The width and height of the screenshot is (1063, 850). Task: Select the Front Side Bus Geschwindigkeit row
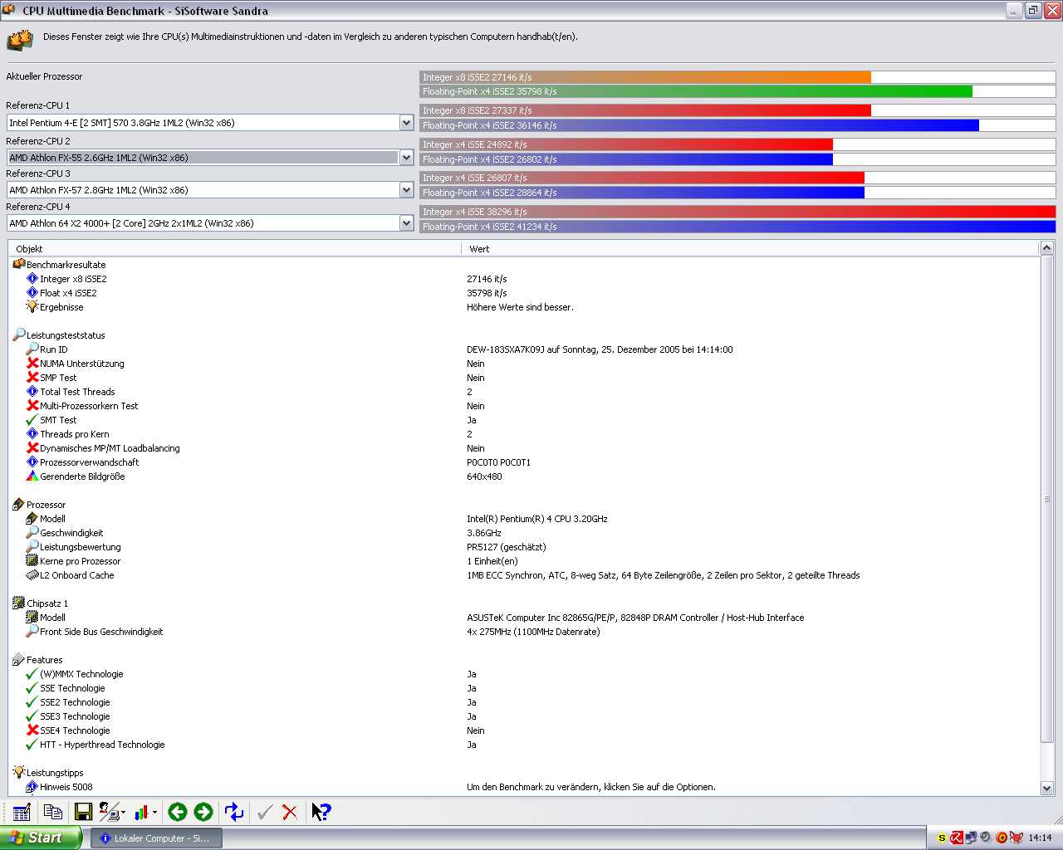[524, 632]
